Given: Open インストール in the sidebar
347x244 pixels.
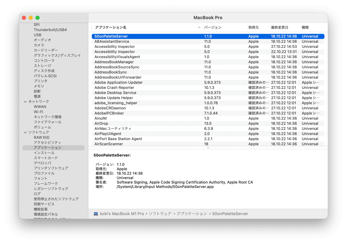Looking at the screenshot, I should 44,153.
